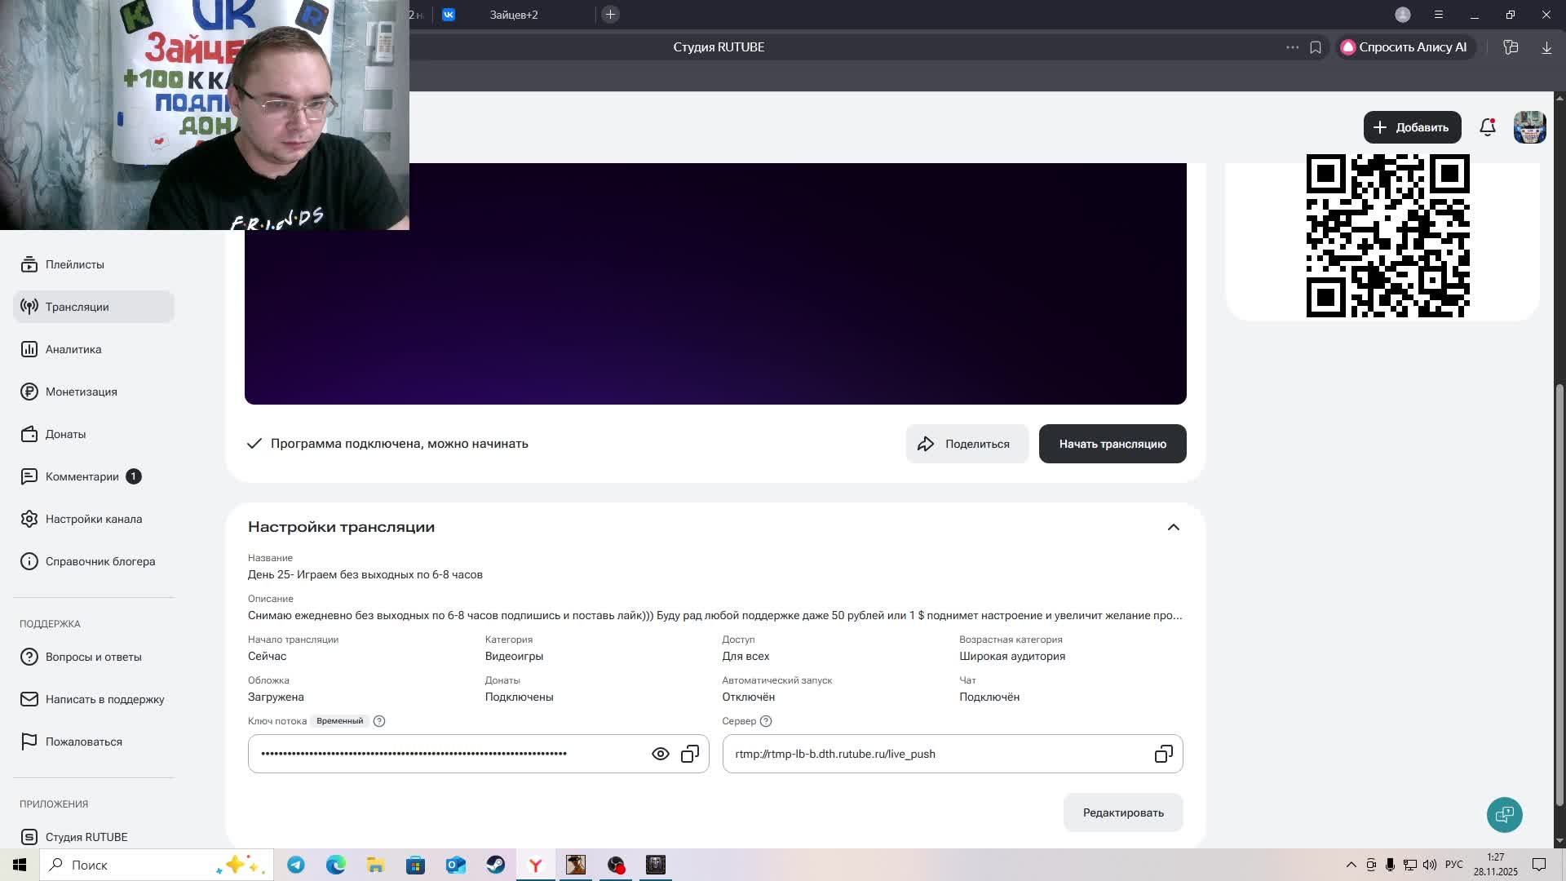This screenshot has height=881, width=1566.
Task: Click the Поделиться share button
Action: [967, 444]
